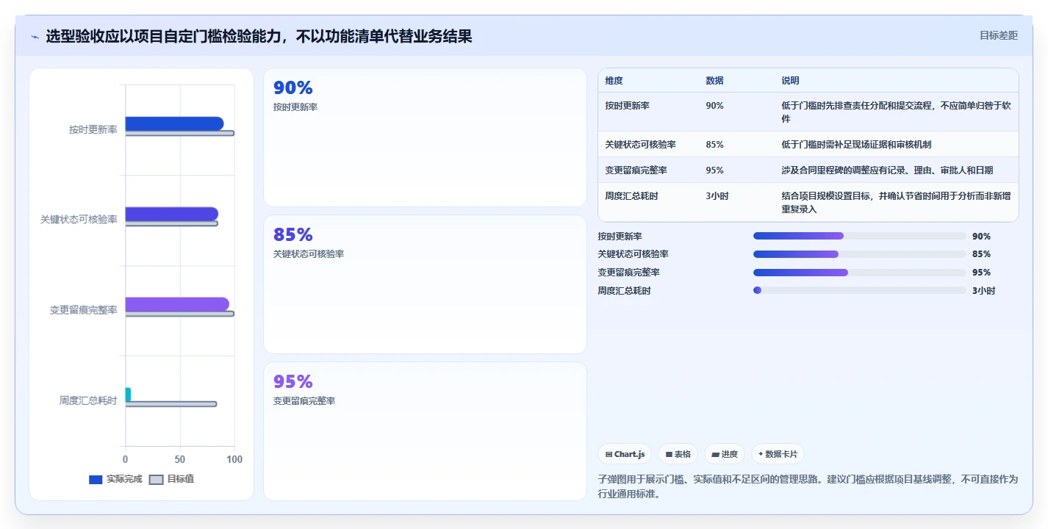Viewport: 1048px width, 529px height.
Task: Click the 周度汇总耗时 gray target bar
Action: coord(171,404)
